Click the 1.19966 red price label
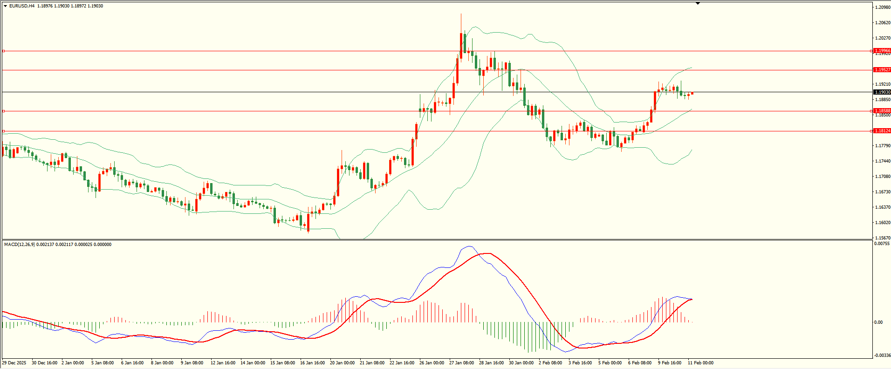Screen dimensions: 891x369 tap(882, 51)
